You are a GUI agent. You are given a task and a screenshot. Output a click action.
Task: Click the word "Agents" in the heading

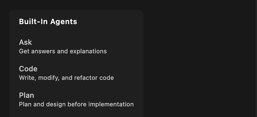(63, 22)
